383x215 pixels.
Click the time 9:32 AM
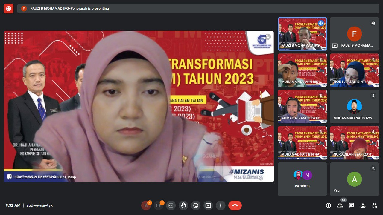click(x=13, y=205)
